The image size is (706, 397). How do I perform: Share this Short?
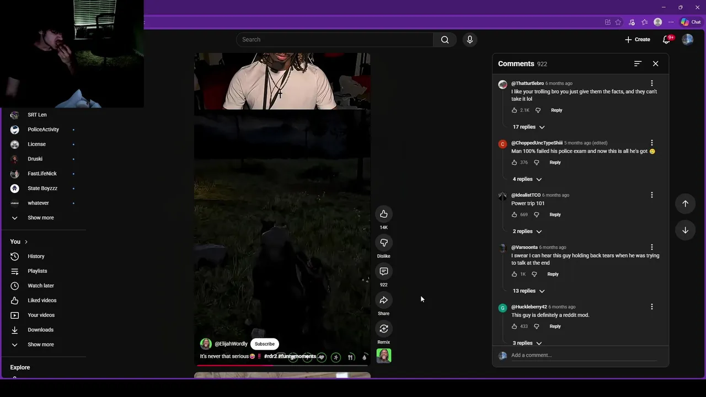tap(384, 300)
